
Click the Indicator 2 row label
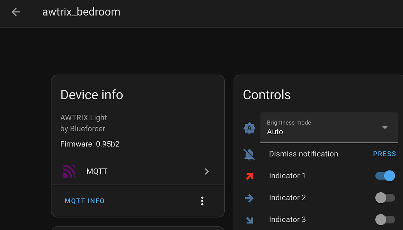(287, 197)
